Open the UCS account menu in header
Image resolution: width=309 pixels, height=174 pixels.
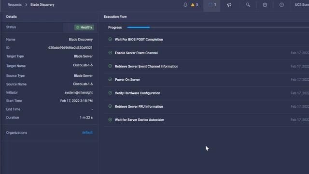tap(302, 5)
